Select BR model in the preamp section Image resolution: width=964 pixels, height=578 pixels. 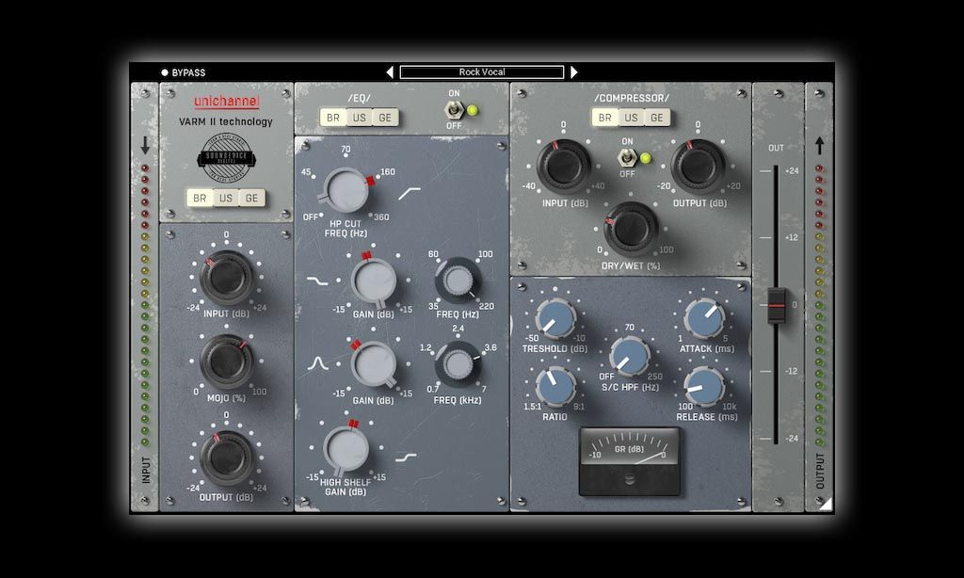(x=200, y=198)
